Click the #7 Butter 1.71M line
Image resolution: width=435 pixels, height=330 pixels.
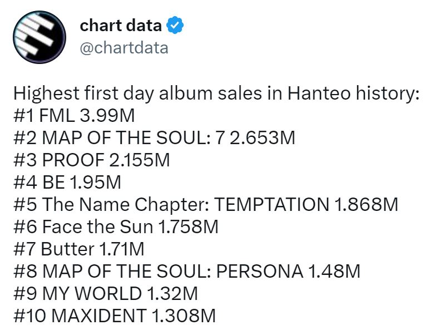[x=79, y=249]
